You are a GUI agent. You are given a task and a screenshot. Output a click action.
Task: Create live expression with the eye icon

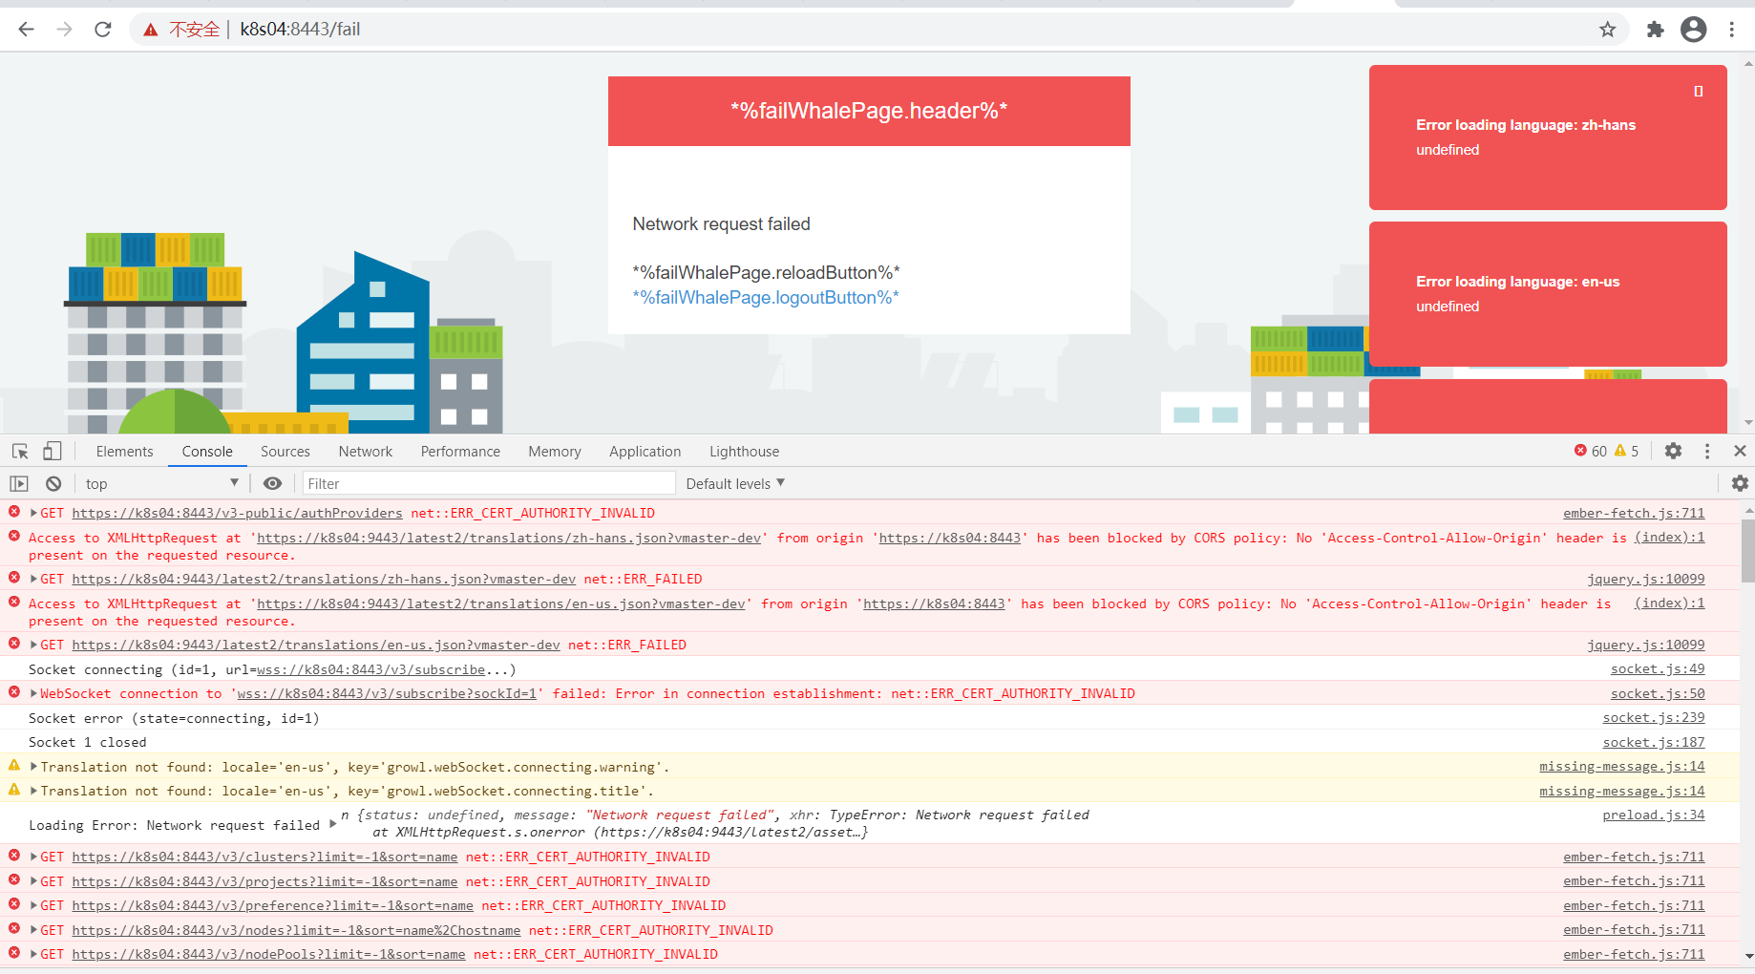[x=273, y=484]
